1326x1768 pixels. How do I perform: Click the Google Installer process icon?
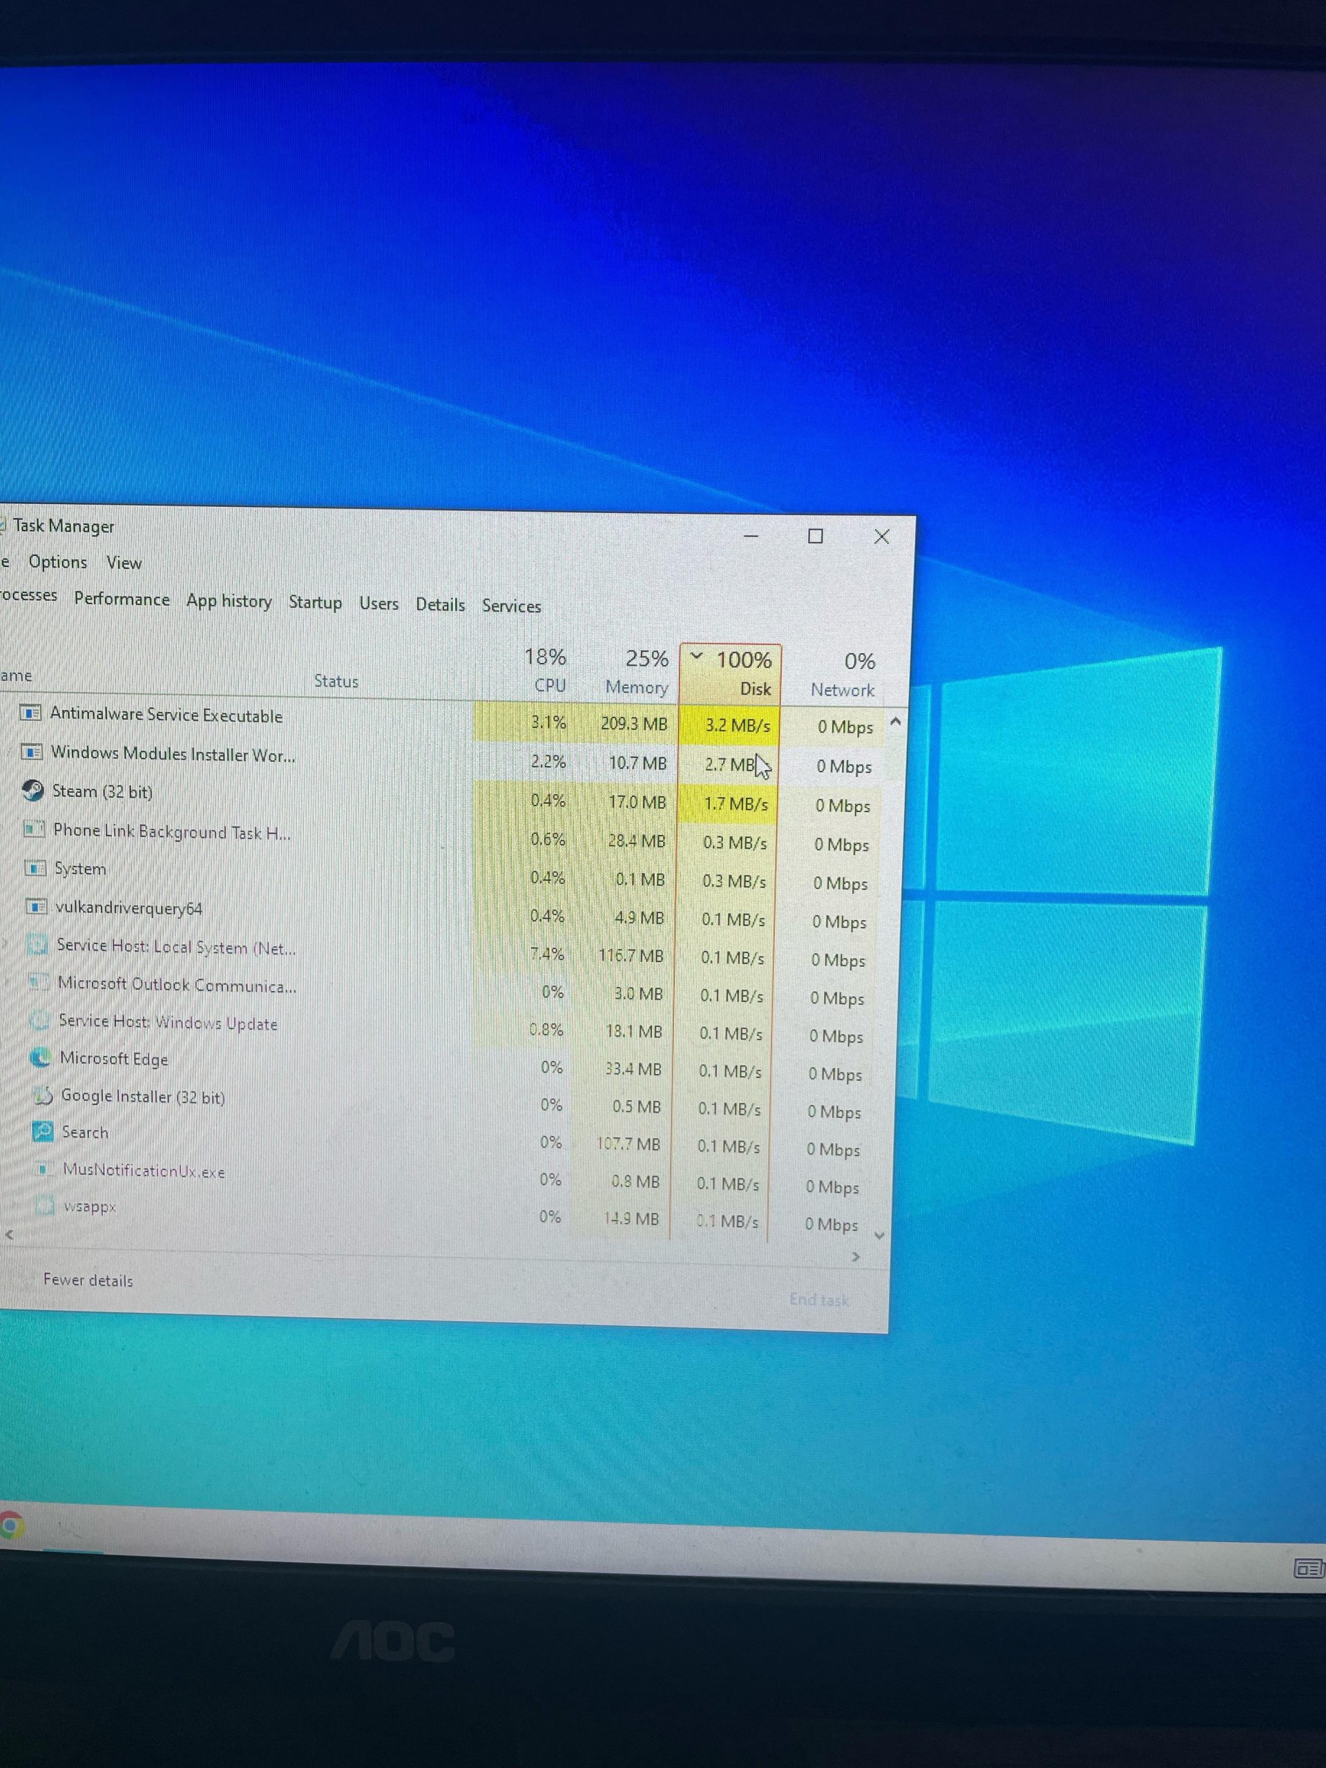[41, 1095]
